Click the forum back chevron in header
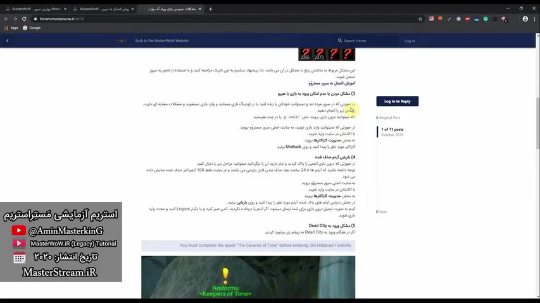Screen dimensions: 540x303 pyautogui.click(x=7, y=40)
